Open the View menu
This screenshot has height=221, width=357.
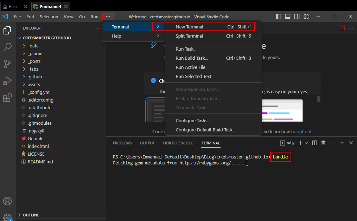[x=69, y=17]
